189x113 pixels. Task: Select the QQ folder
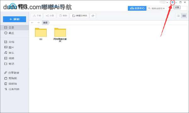coord(41,34)
